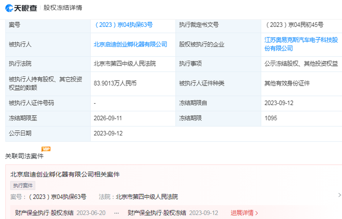Open 进展详情 progress details

point(244,213)
